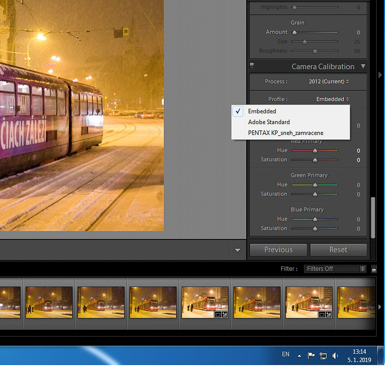Adjust Red Primary Saturation slider
Screen dimensions: 385x366
tap(315, 160)
